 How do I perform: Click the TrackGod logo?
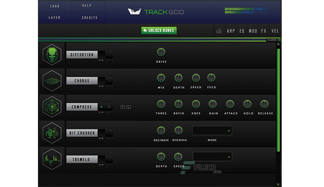pyautogui.click(x=156, y=12)
